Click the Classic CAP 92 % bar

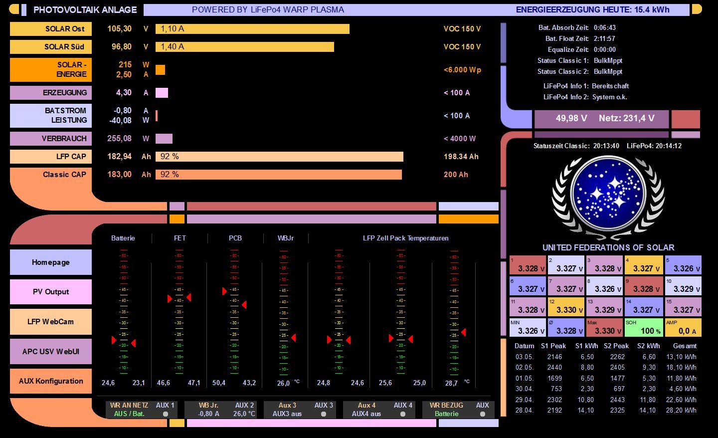[279, 175]
